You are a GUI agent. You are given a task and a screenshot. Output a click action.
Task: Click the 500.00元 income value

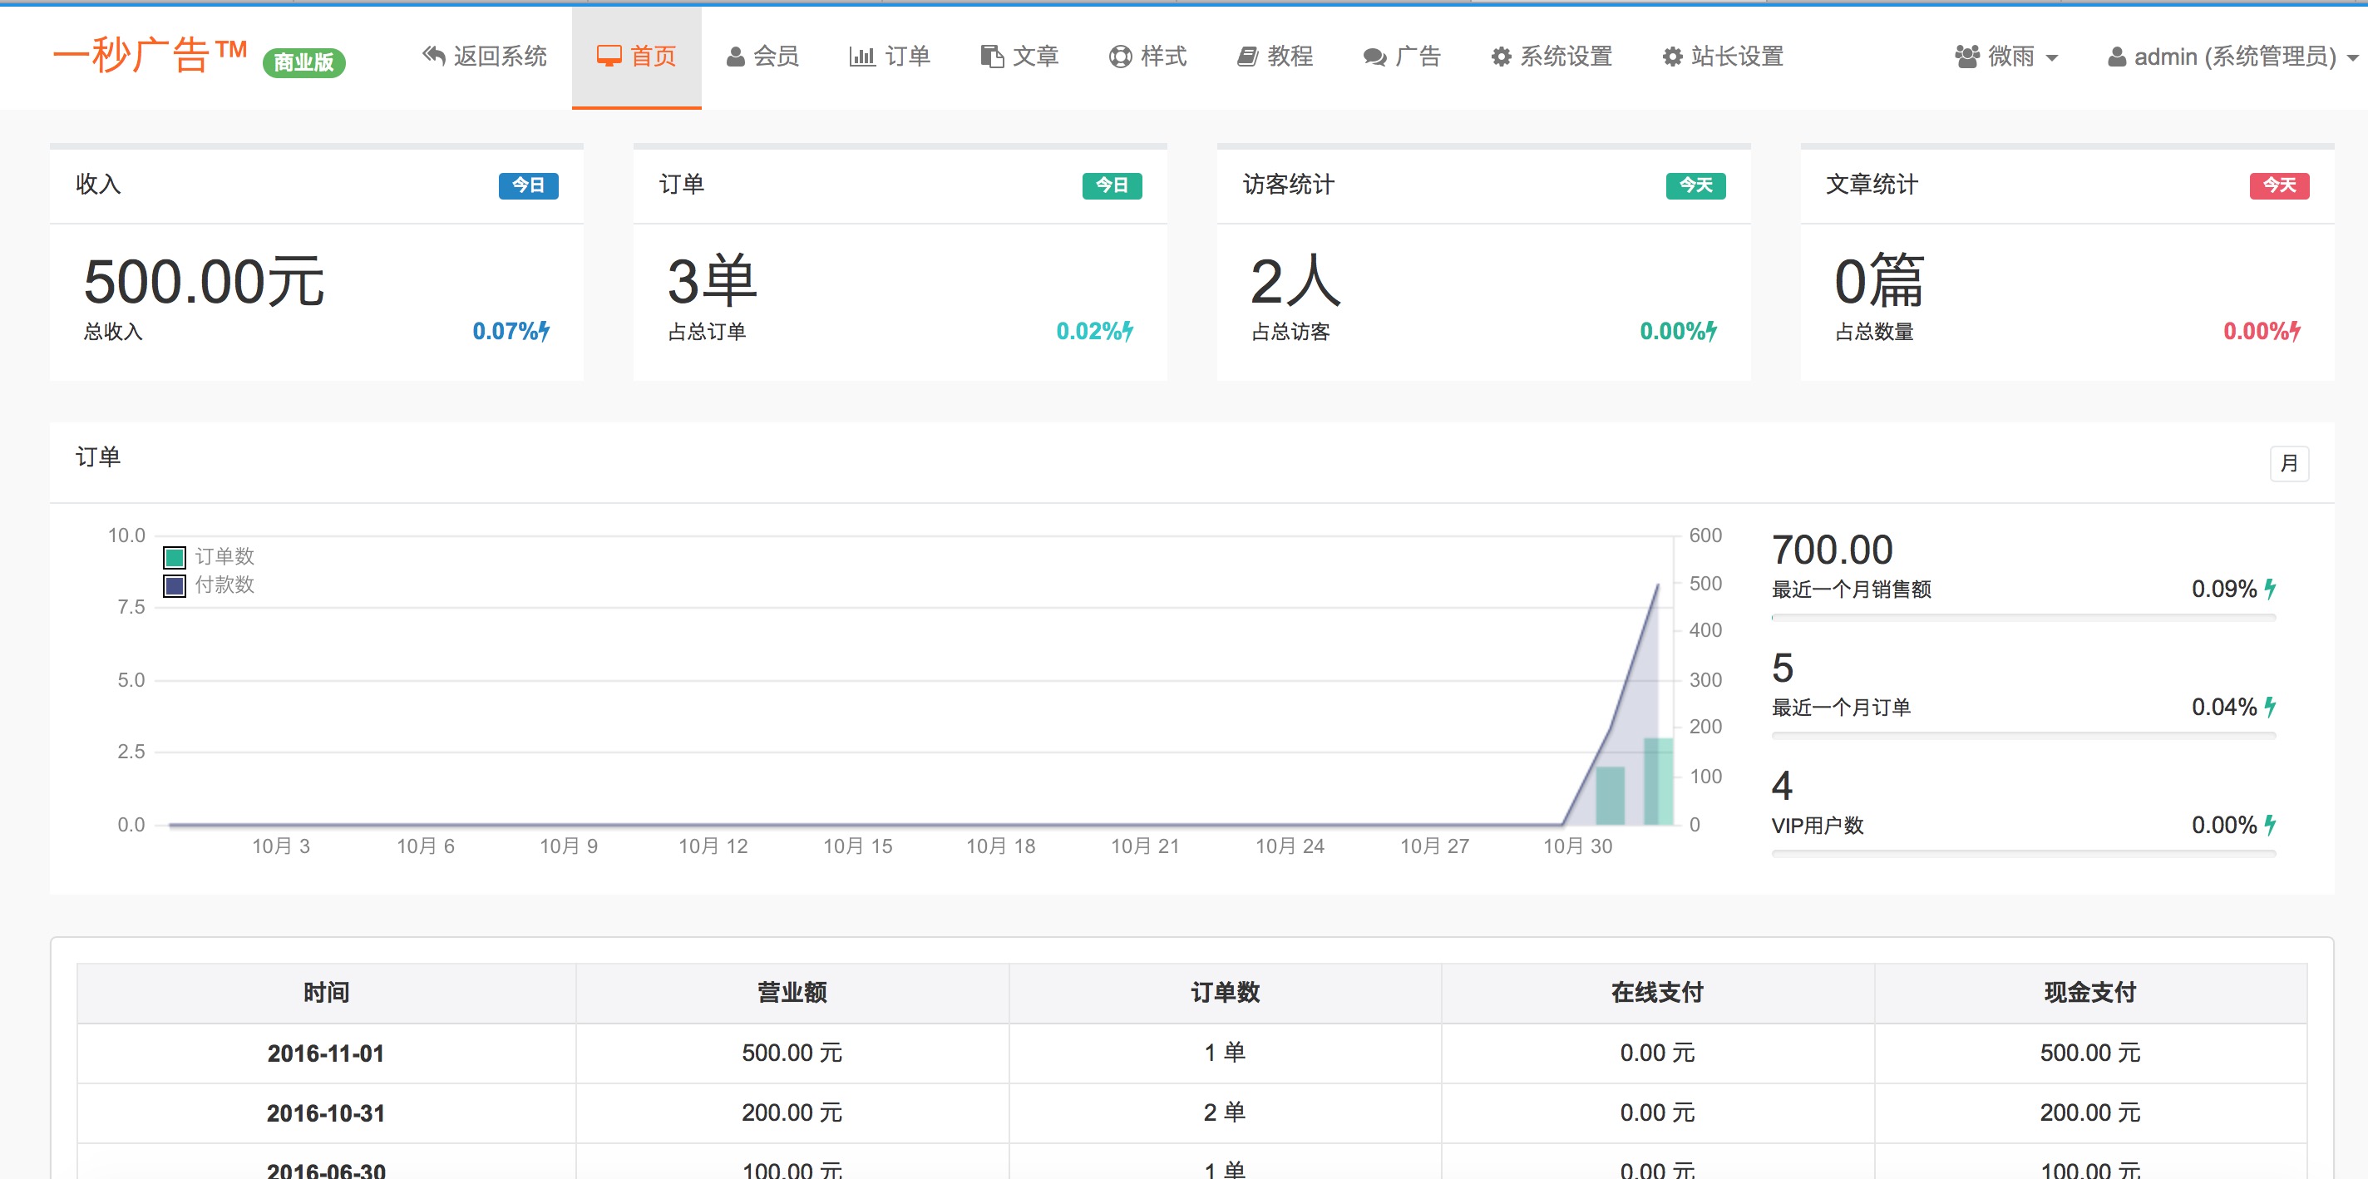(204, 281)
